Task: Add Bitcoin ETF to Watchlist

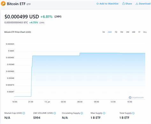Action: 107,4
